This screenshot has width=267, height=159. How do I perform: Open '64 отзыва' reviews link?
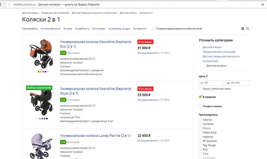[x=74, y=53]
